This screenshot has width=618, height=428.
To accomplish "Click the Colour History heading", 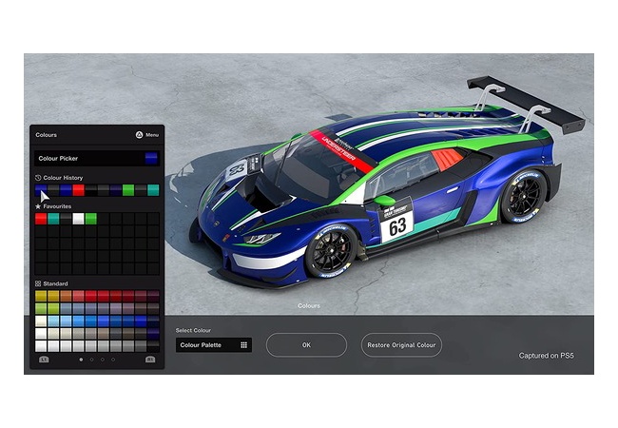I will tap(63, 178).
